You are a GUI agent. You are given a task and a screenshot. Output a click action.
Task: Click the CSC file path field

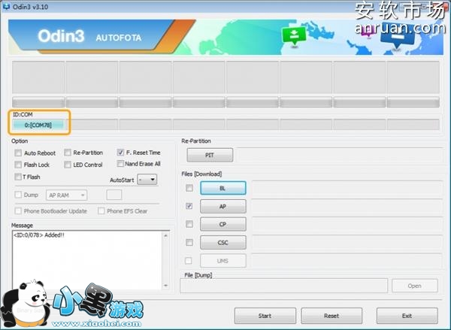tap(347, 243)
